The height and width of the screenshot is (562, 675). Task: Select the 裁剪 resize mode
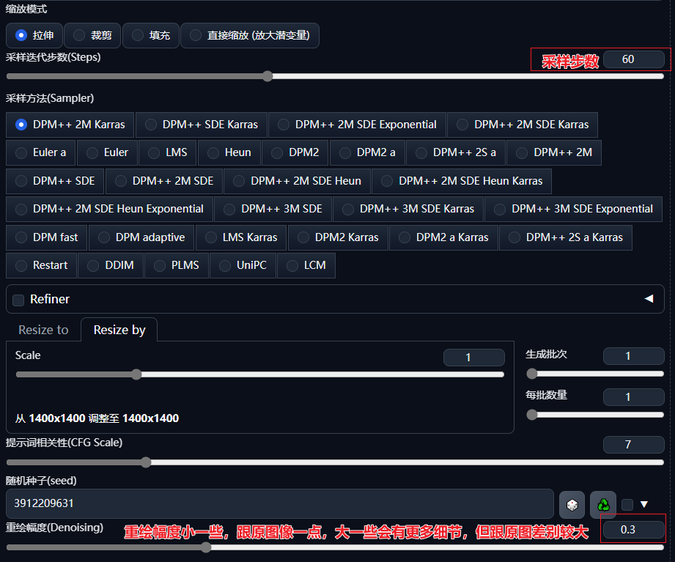pyautogui.click(x=92, y=35)
